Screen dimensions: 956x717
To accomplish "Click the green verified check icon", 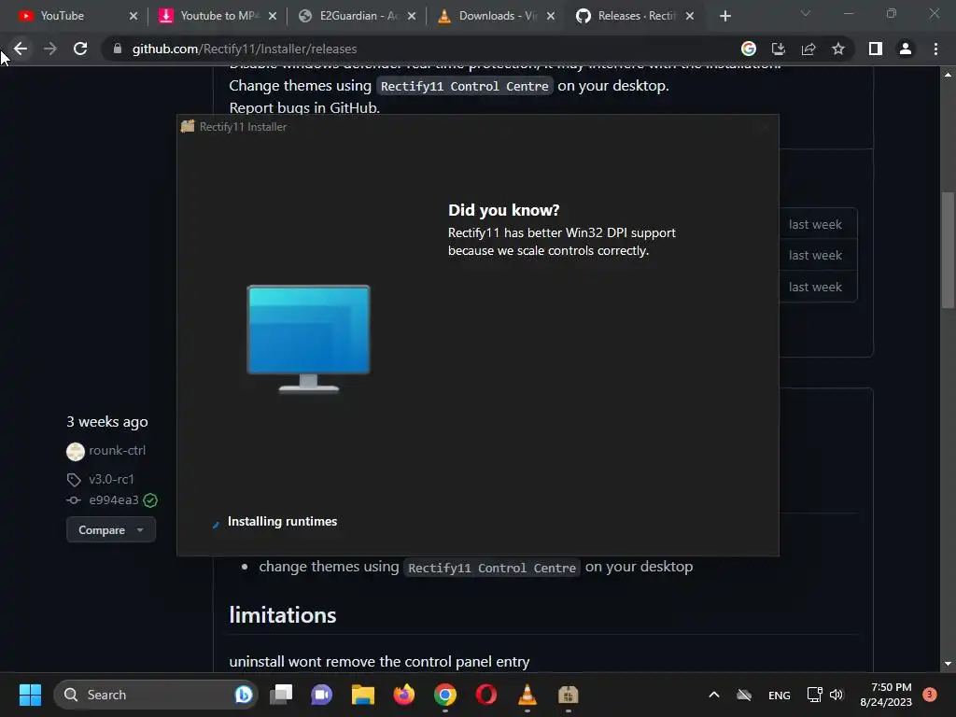I will (x=150, y=500).
